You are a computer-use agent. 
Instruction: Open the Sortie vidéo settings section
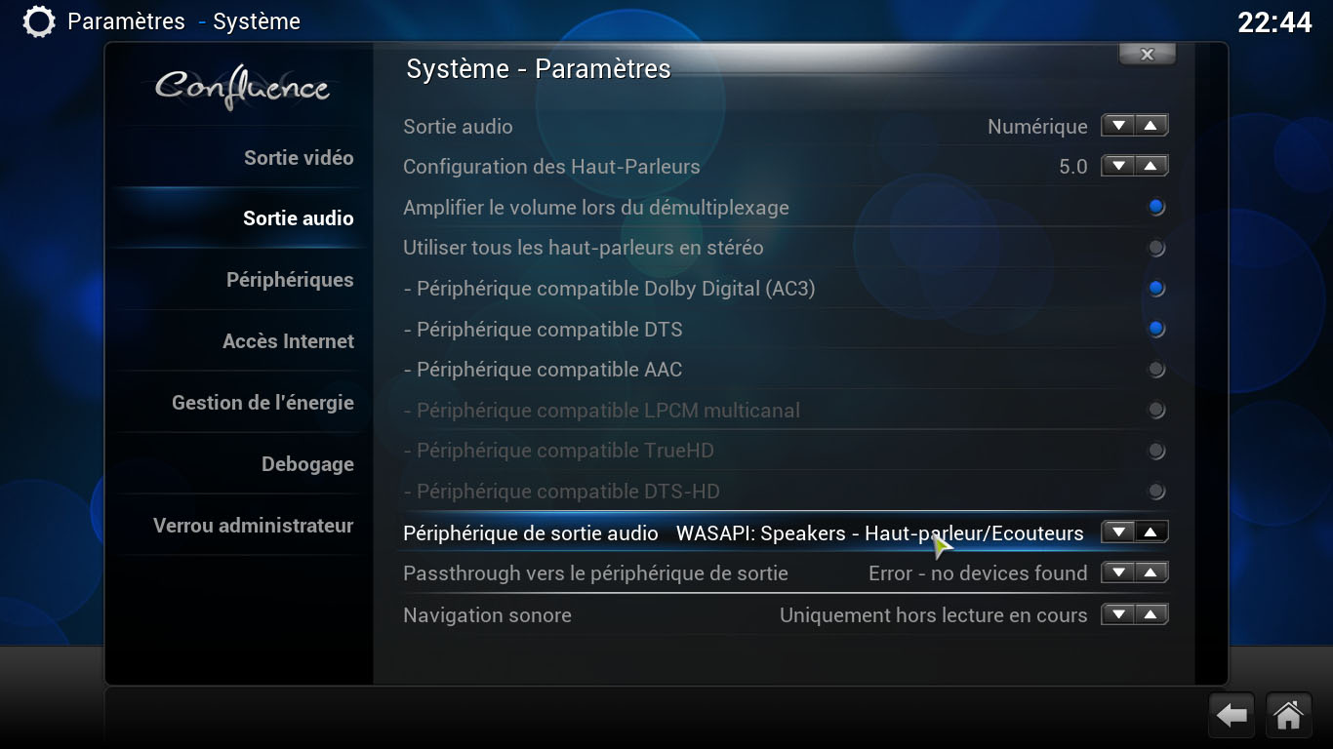click(x=298, y=158)
